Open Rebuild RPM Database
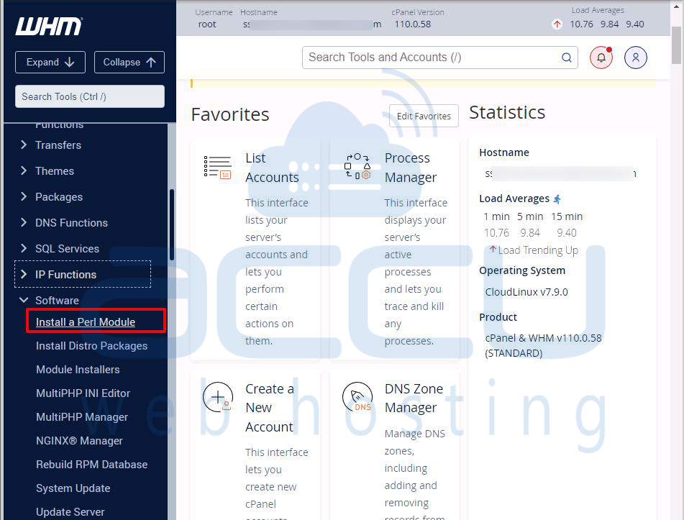The height and width of the screenshot is (520, 684). [x=91, y=464]
